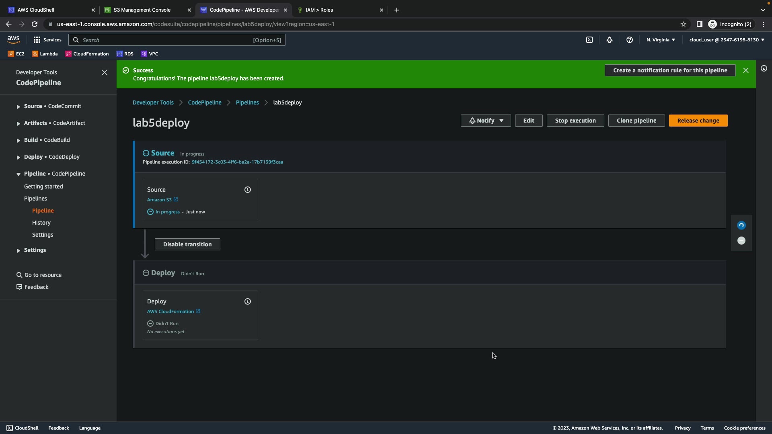
Task: Click the Release change button
Action: tap(698, 121)
